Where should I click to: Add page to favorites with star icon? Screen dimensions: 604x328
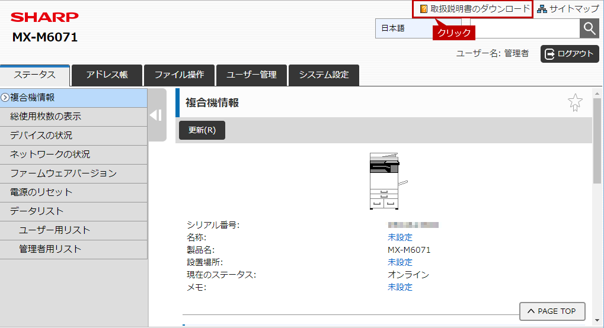point(575,102)
